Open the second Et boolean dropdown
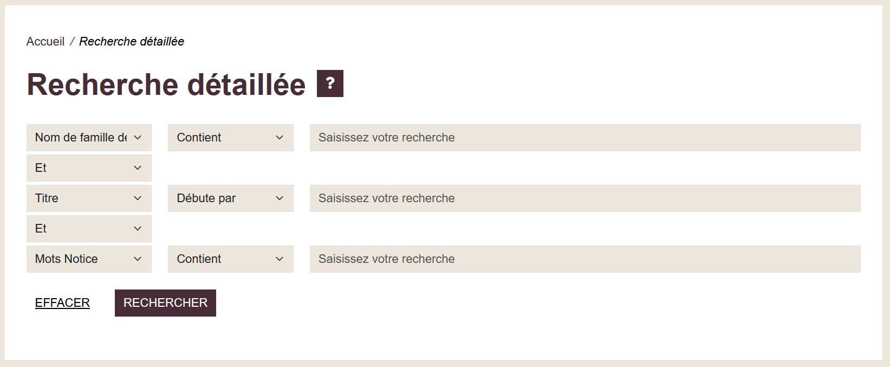The height and width of the screenshot is (367, 890). coord(89,229)
